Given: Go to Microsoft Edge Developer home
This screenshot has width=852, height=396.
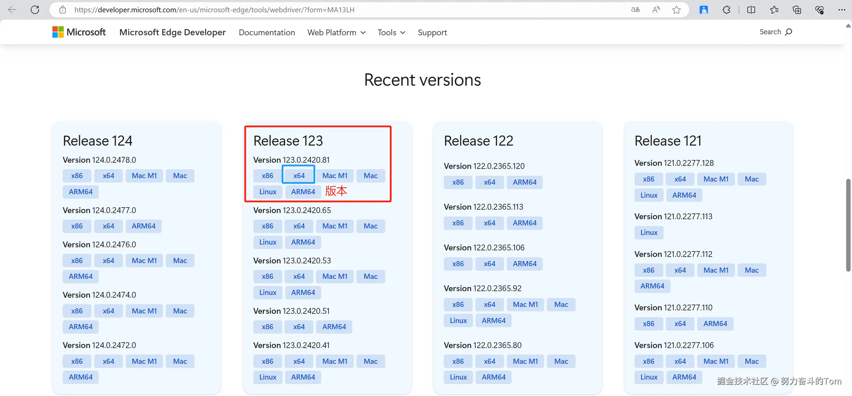Looking at the screenshot, I should click(x=172, y=32).
